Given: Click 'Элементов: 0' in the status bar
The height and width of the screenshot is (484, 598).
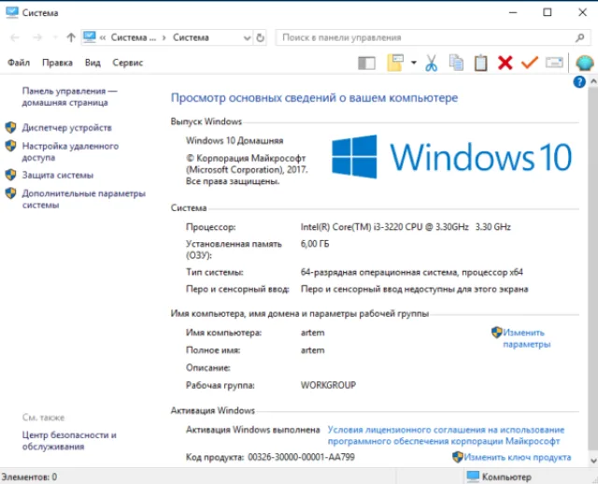Looking at the screenshot, I should (29, 477).
